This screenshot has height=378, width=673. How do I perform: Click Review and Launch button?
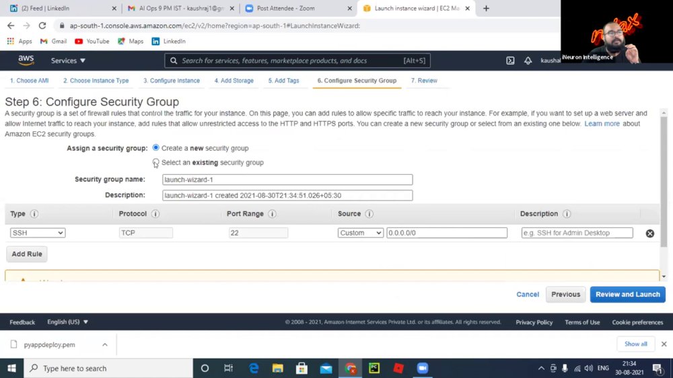[x=627, y=295]
